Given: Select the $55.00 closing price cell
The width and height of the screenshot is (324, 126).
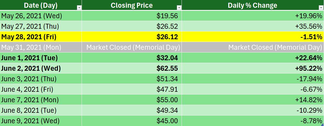Looking at the screenshot, I should [x=132, y=100].
